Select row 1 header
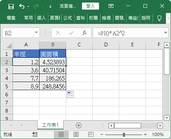 (x=7, y=54)
